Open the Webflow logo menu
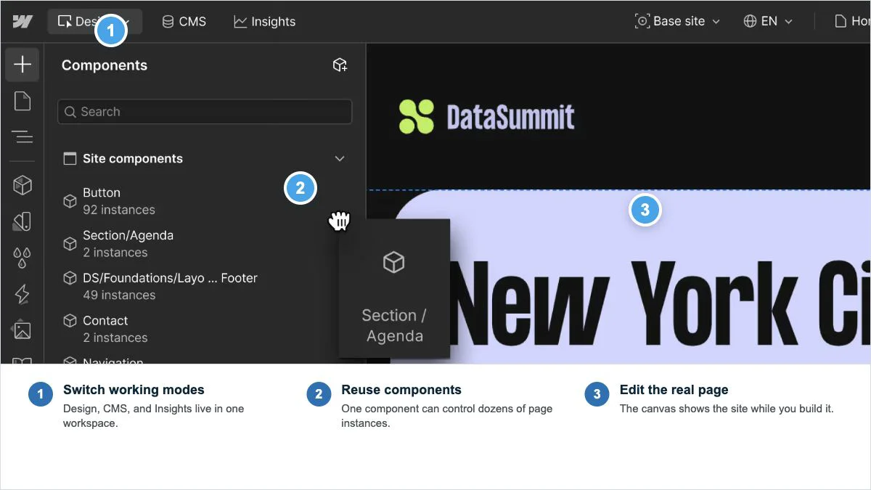The image size is (871, 490). pyautogui.click(x=23, y=21)
